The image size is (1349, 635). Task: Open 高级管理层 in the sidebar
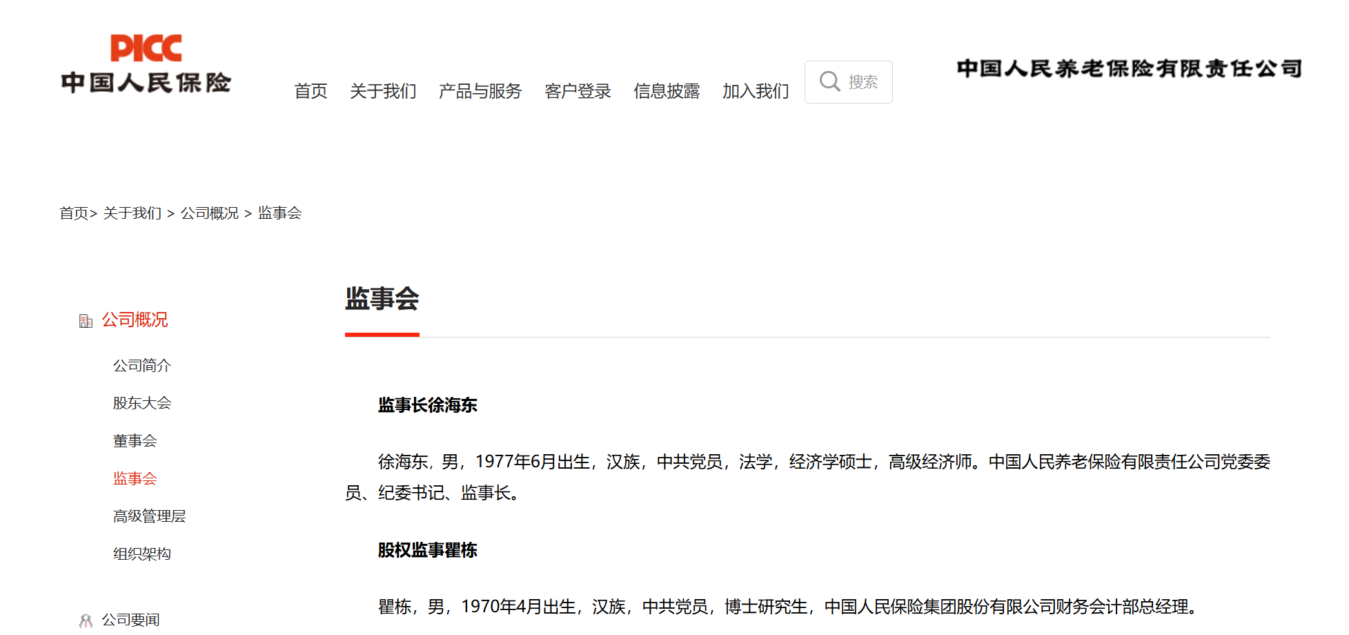point(150,516)
